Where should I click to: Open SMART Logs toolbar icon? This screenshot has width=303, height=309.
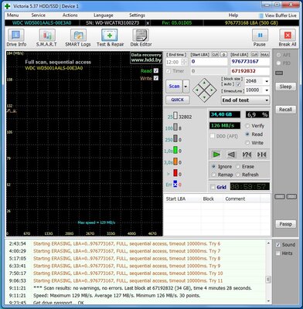click(x=78, y=38)
